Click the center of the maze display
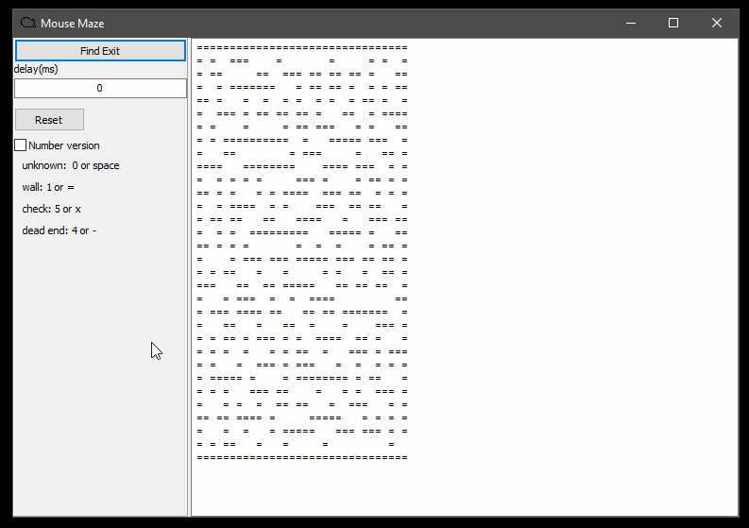The height and width of the screenshot is (528, 749). click(302, 251)
